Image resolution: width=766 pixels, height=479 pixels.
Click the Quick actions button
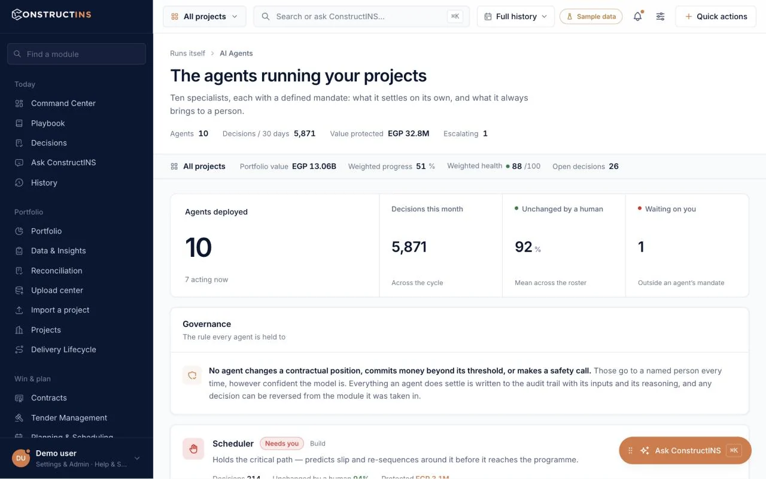tap(716, 17)
